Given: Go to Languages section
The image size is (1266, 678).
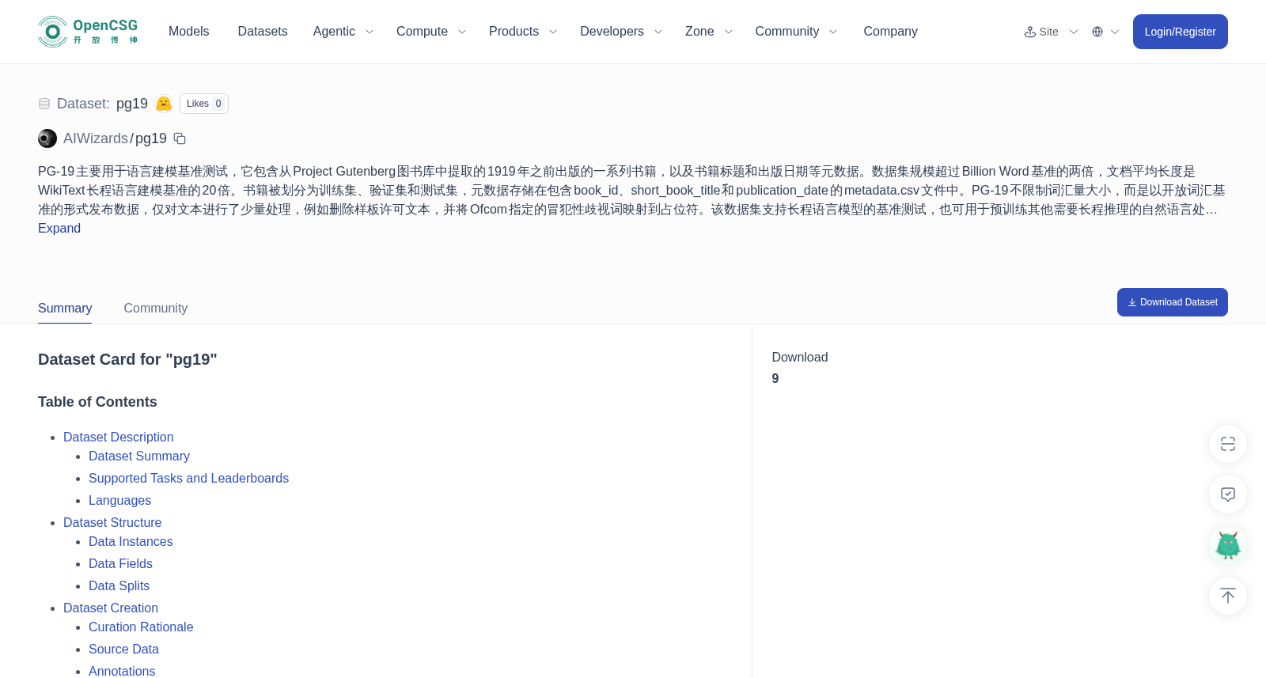Looking at the screenshot, I should point(120,501).
